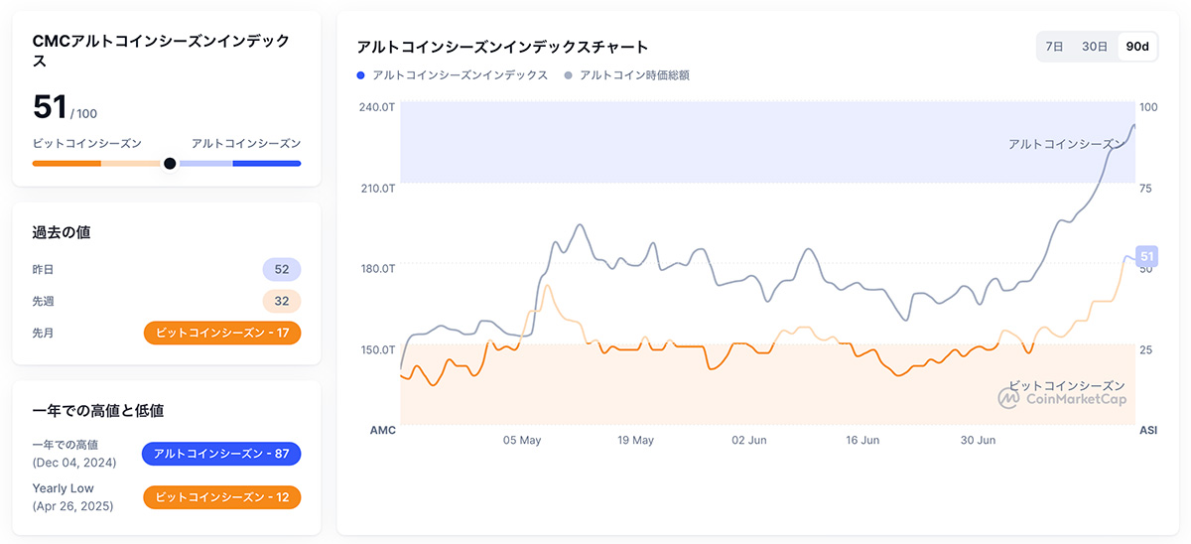Click the ビットコインシーズン - 12 yearly low badge

coord(222,496)
